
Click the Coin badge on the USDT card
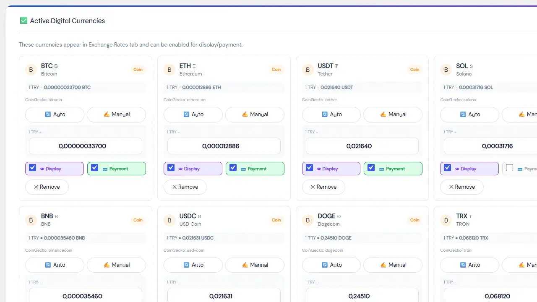pos(415,70)
